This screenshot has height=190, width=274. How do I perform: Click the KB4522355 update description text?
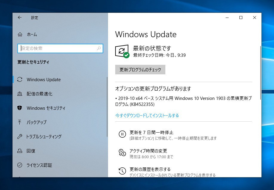(x=183, y=101)
